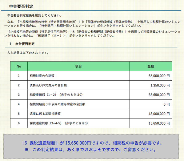The image size is (184, 161).
Task: Click the 65,000,000 円 amount cell
Action: [x=151, y=76]
